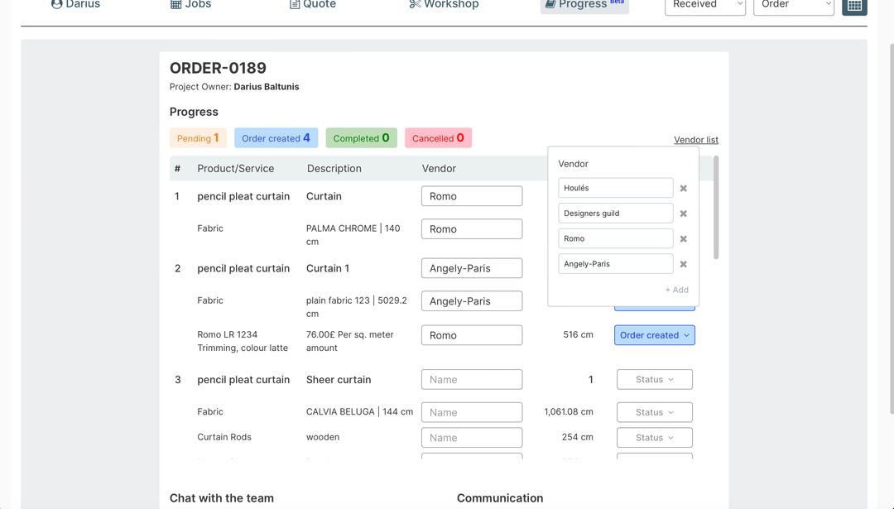Remove the Angely-Paris vendor entry
The height and width of the screenshot is (509, 894).
tap(683, 265)
